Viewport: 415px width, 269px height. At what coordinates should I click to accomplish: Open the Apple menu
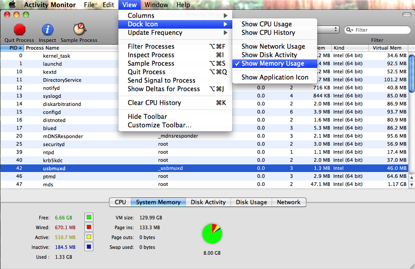click(x=12, y=5)
